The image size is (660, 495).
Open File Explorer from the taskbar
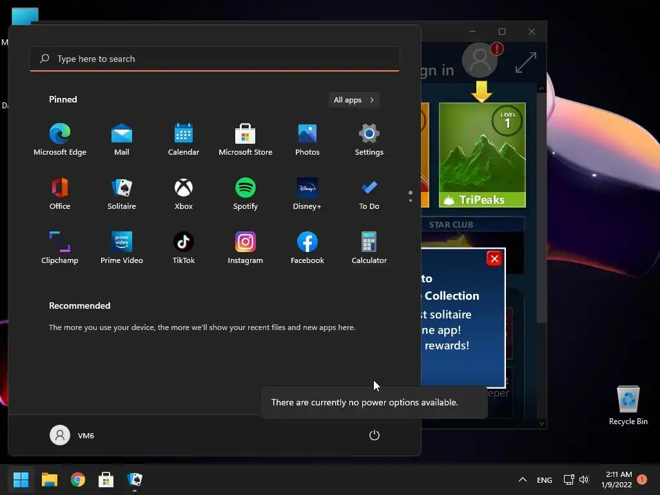tap(49, 480)
